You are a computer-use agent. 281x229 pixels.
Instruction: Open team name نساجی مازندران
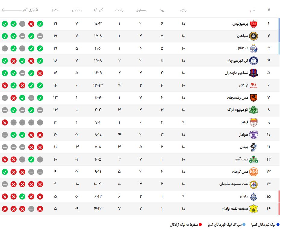(x=236, y=73)
